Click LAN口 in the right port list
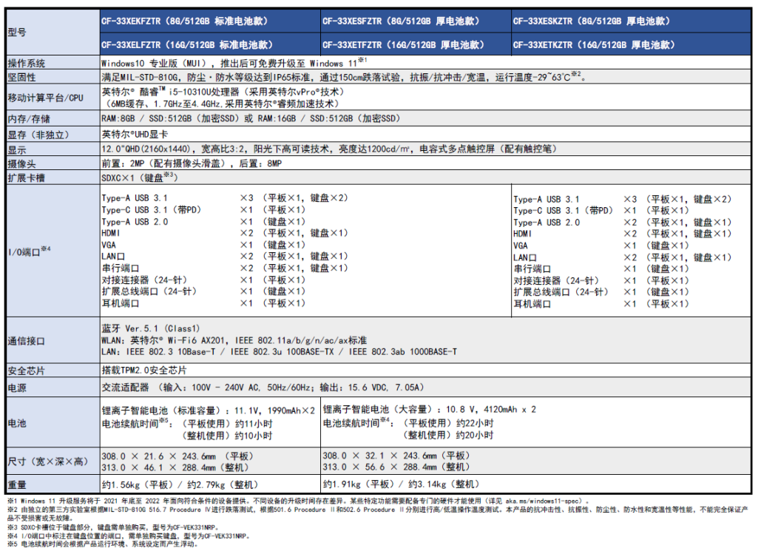This screenshot has height=551, width=758. pyautogui.click(x=524, y=257)
